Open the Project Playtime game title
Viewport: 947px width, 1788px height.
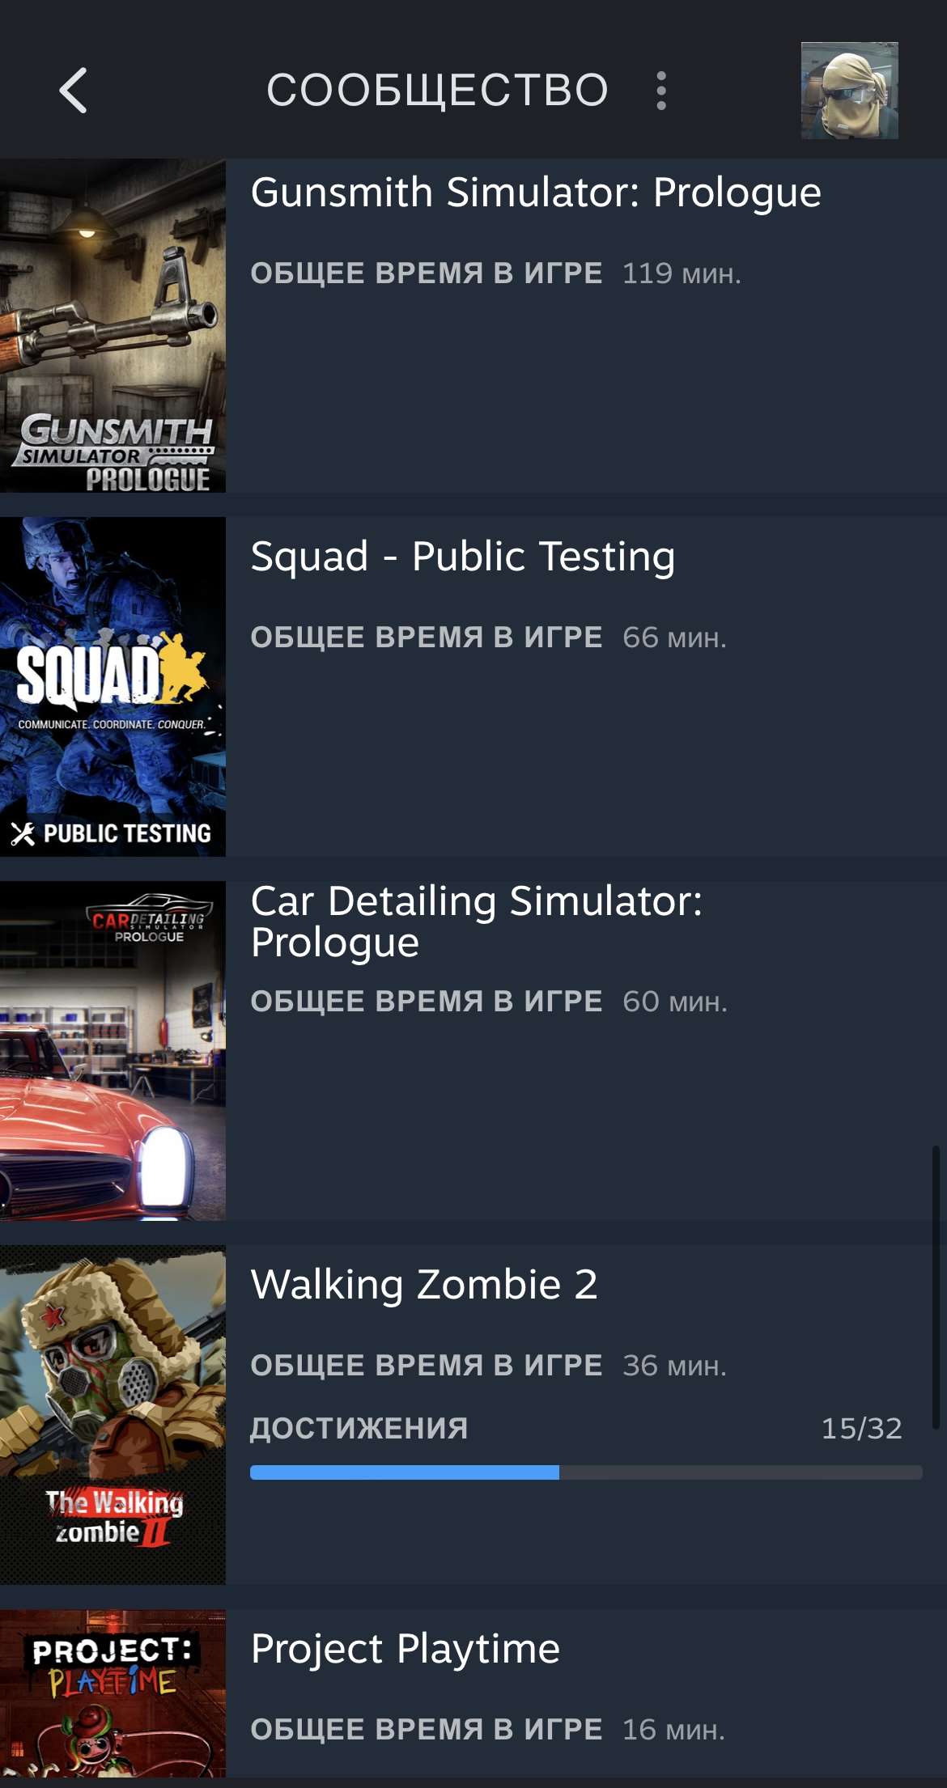tap(406, 1649)
